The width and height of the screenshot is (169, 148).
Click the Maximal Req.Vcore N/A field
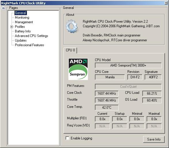pyautogui.click(x=154, y=126)
